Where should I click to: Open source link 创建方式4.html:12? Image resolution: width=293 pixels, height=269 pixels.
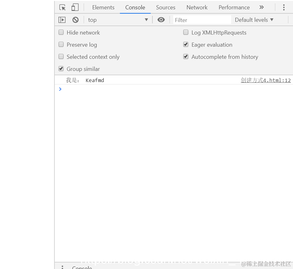click(x=266, y=80)
